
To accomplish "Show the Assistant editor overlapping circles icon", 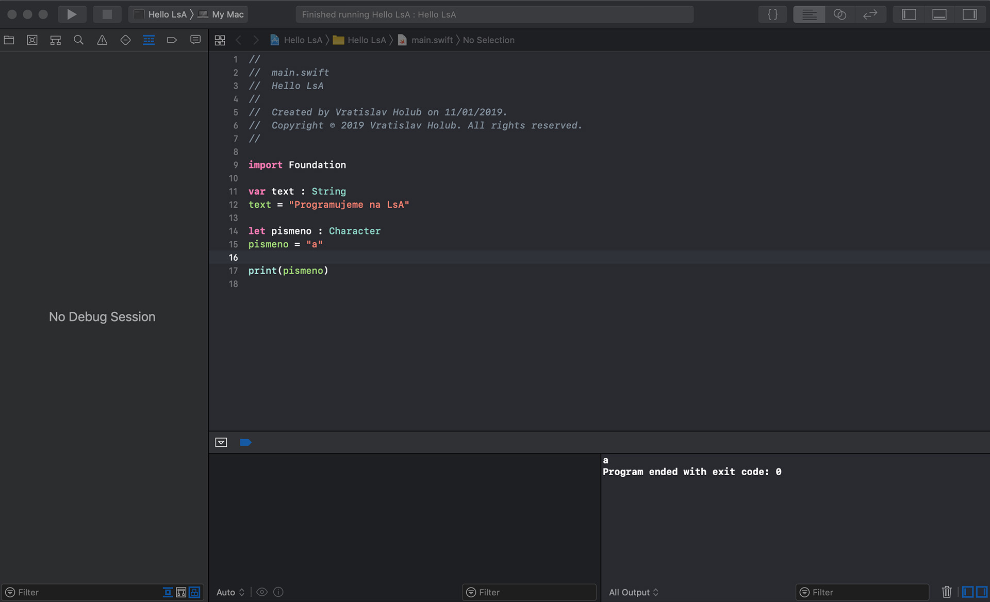I will point(840,14).
